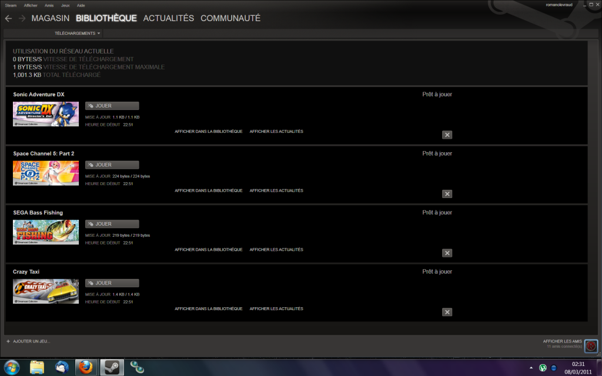The width and height of the screenshot is (602, 376).
Task: Click the blue round tray icon
Action: [x=554, y=368]
